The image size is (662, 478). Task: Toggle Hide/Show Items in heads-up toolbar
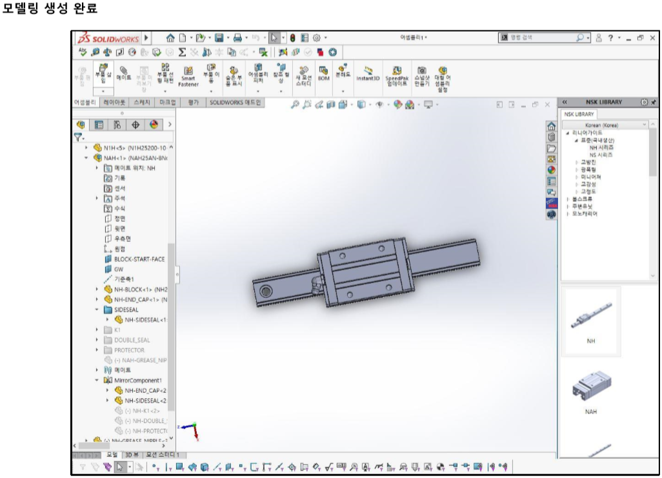pos(379,104)
